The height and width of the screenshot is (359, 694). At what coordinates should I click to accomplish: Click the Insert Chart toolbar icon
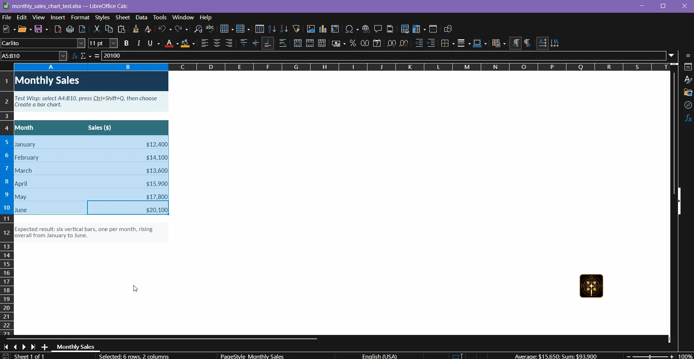[323, 29]
